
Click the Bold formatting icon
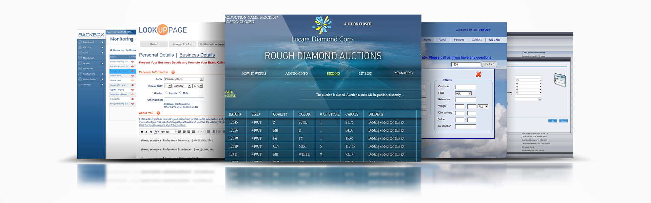142,132
